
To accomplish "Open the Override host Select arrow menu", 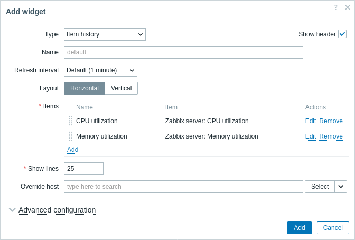I will pos(341,187).
